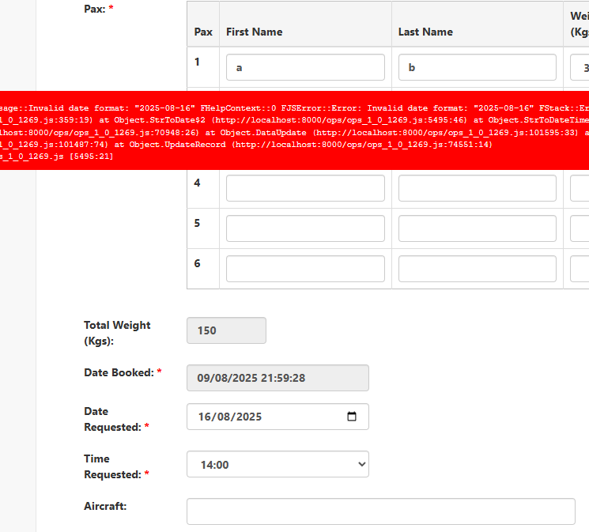Focus Last Name input for pax 1
589x532 pixels.
(x=478, y=67)
